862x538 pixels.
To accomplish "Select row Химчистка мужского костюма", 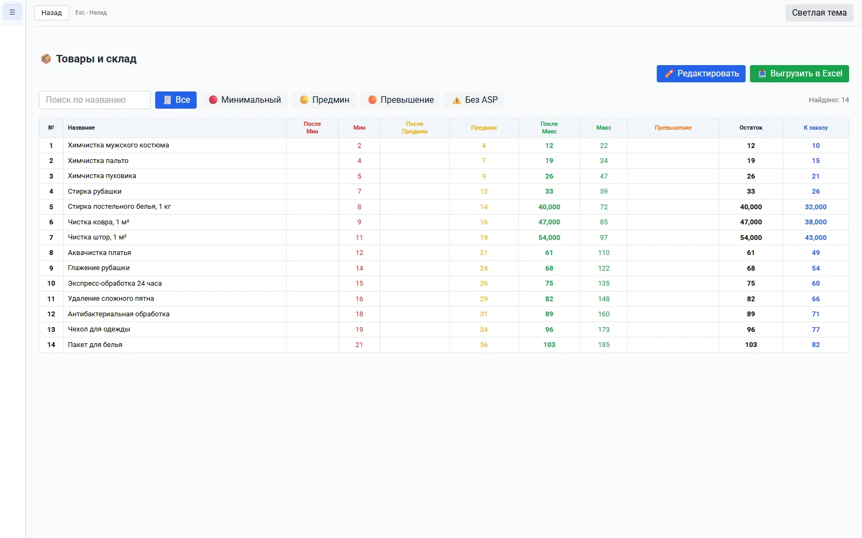I will pos(444,145).
